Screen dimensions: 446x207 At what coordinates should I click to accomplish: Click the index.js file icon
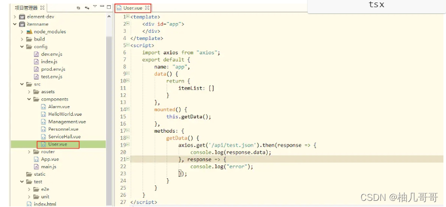[x=36, y=61]
